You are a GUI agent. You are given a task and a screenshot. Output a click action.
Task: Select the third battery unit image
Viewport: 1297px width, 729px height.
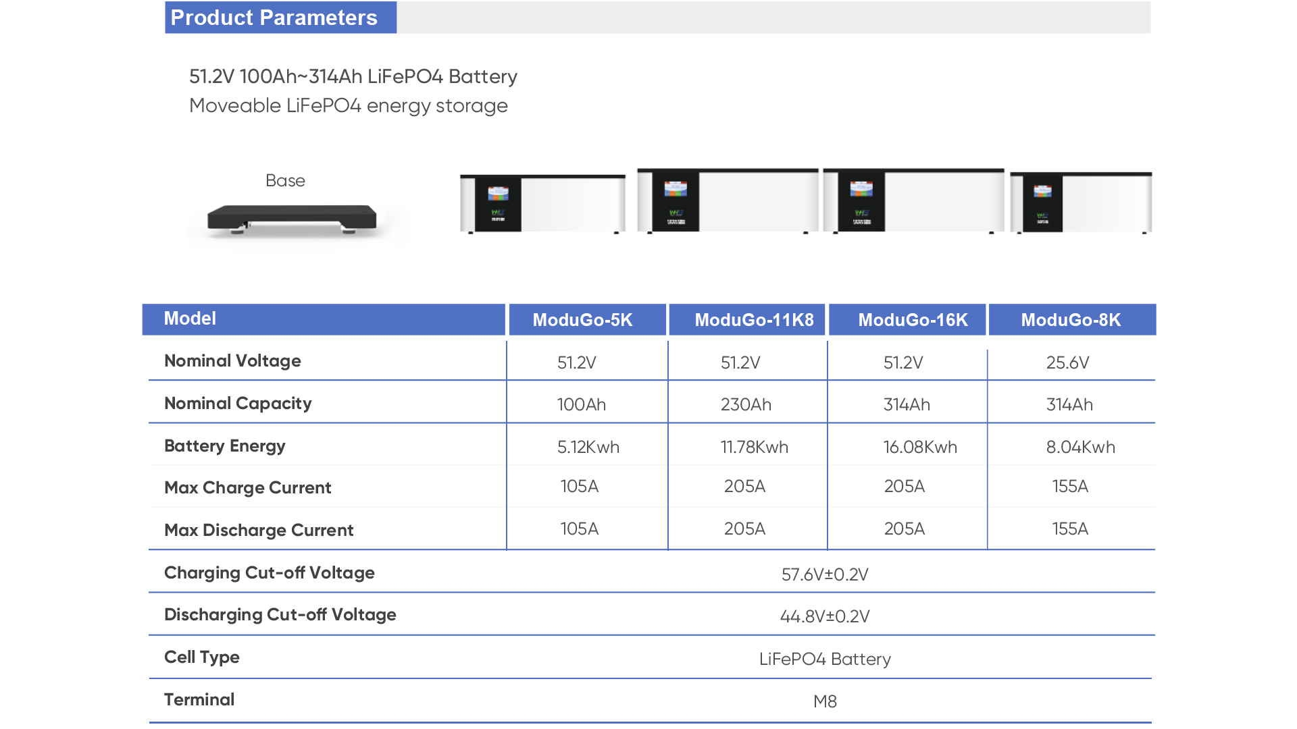click(913, 200)
